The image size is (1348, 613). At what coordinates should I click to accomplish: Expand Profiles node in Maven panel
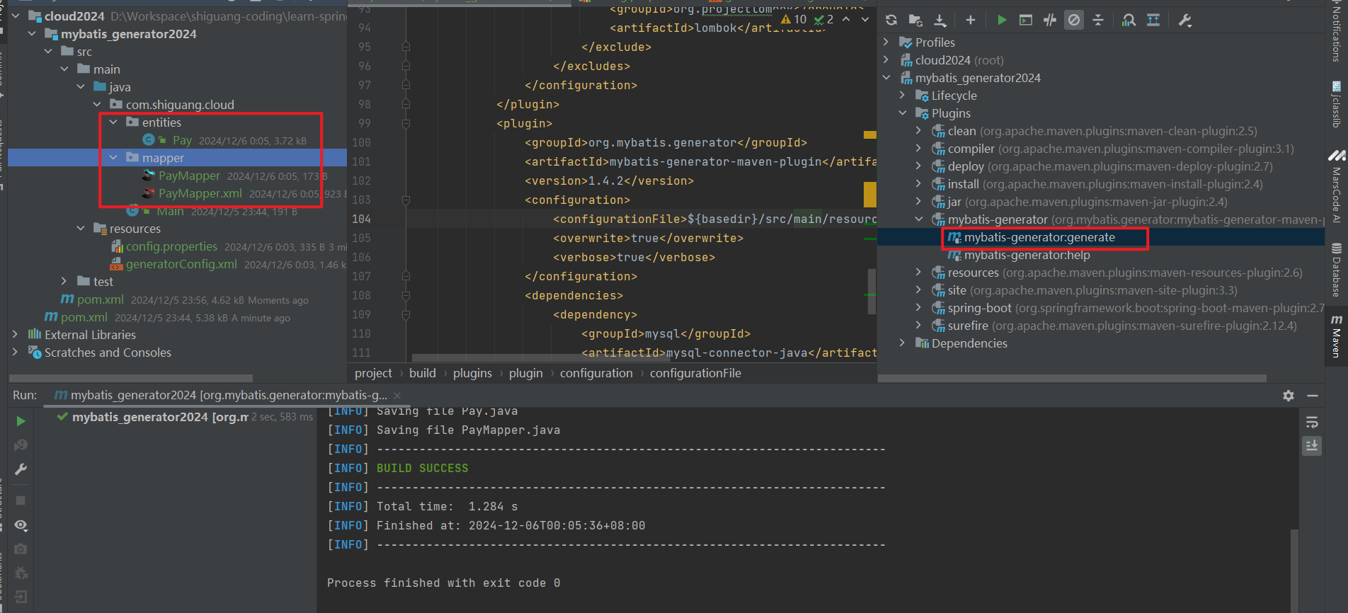(x=886, y=42)
